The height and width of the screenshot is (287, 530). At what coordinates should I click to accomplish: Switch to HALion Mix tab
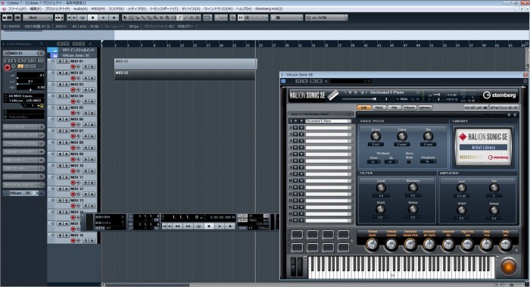(x=394, y=108)
